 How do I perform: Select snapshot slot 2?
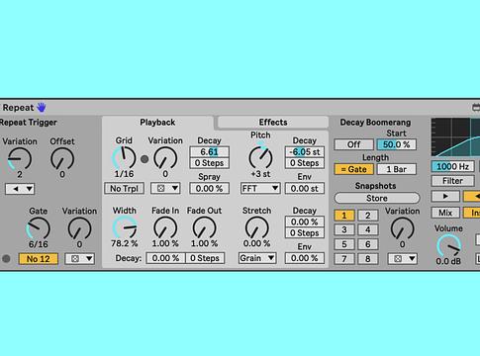[x=368, y=216]
